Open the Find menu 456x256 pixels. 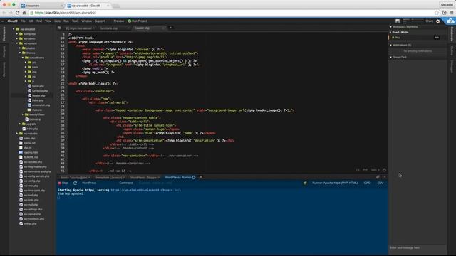coord(39,21)
